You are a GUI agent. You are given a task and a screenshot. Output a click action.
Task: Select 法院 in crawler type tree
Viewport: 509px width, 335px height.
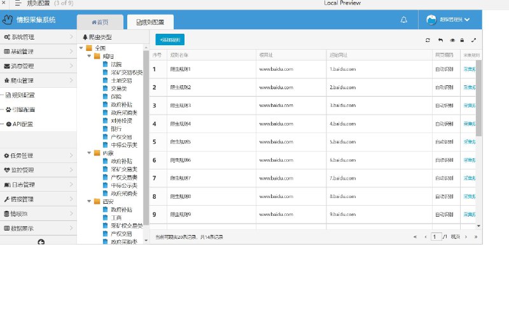click(116, 64)
